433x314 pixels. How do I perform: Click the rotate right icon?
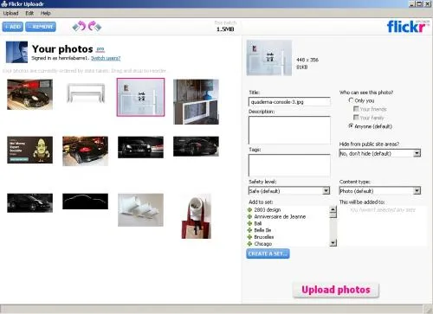pos(95,26)
